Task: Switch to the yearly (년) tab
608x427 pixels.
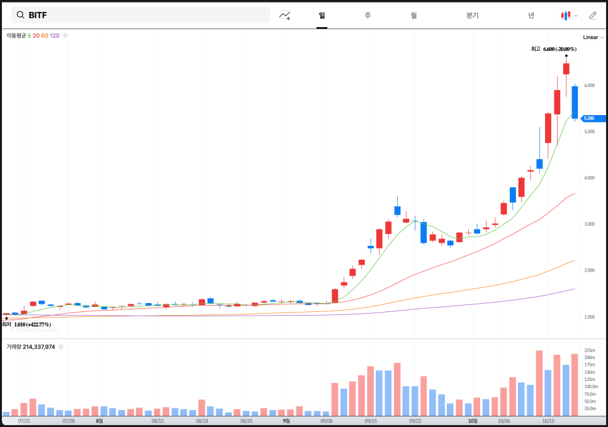Action: [531, 15]
